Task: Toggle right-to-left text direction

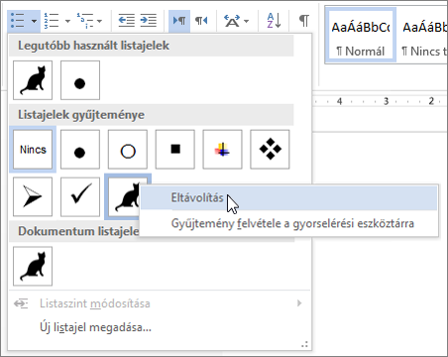Action: click(201, 21)
